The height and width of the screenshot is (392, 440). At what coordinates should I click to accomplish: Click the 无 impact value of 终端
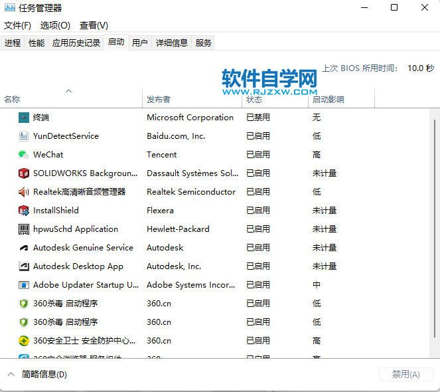[x=317, y=118]
